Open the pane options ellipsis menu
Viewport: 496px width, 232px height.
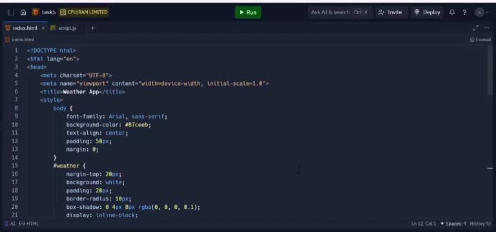click(487, 28)
